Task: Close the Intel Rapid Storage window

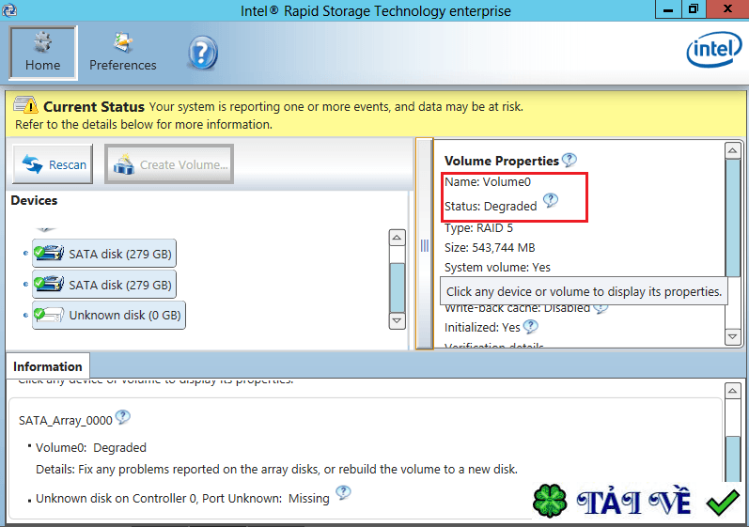Action: click(727, 9)
